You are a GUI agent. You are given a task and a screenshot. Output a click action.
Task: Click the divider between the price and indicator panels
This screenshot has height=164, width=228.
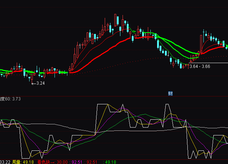tap(114, 96)
